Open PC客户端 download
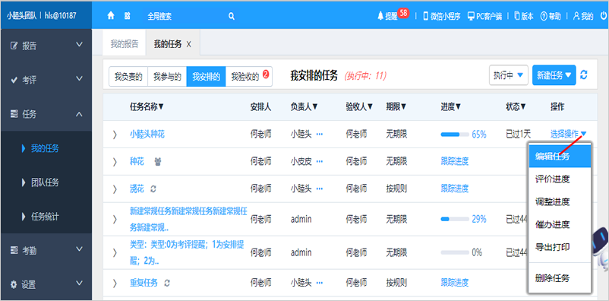 484,16
